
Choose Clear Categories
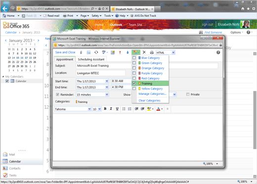[x=149, y=100]
